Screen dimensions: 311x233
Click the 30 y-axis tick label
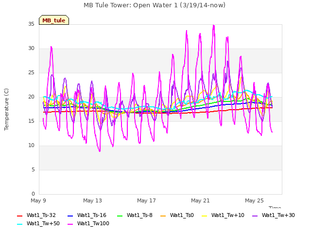(x=31, y=49)
